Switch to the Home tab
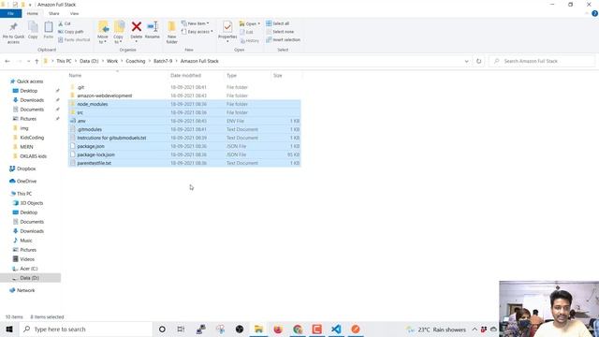 coord(33,13)
